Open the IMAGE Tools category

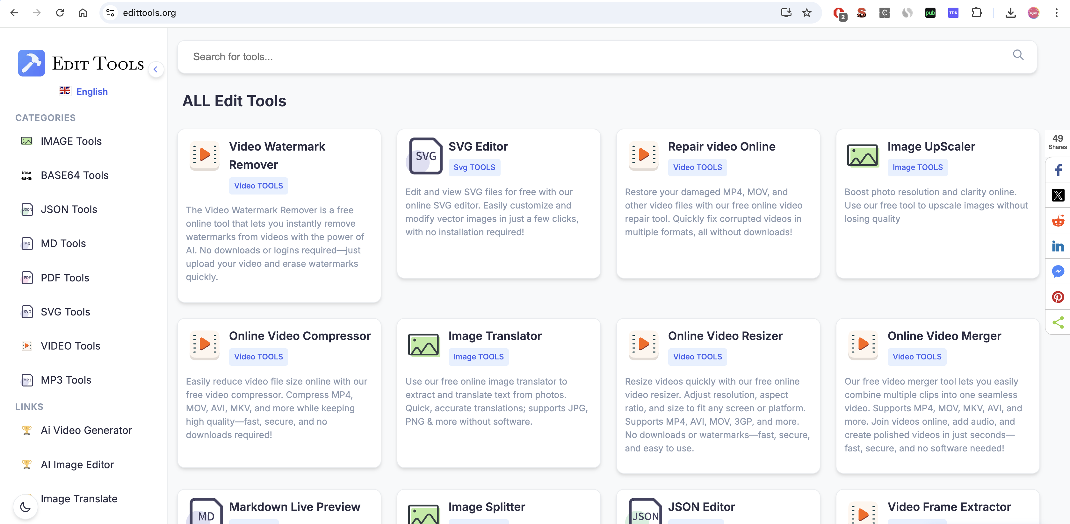71,141
